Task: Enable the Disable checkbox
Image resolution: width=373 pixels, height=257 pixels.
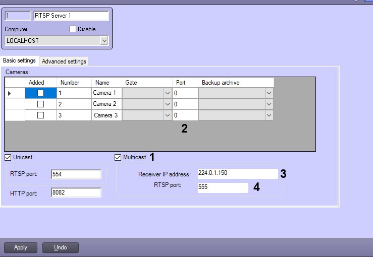Action: (x=73, y=29)
